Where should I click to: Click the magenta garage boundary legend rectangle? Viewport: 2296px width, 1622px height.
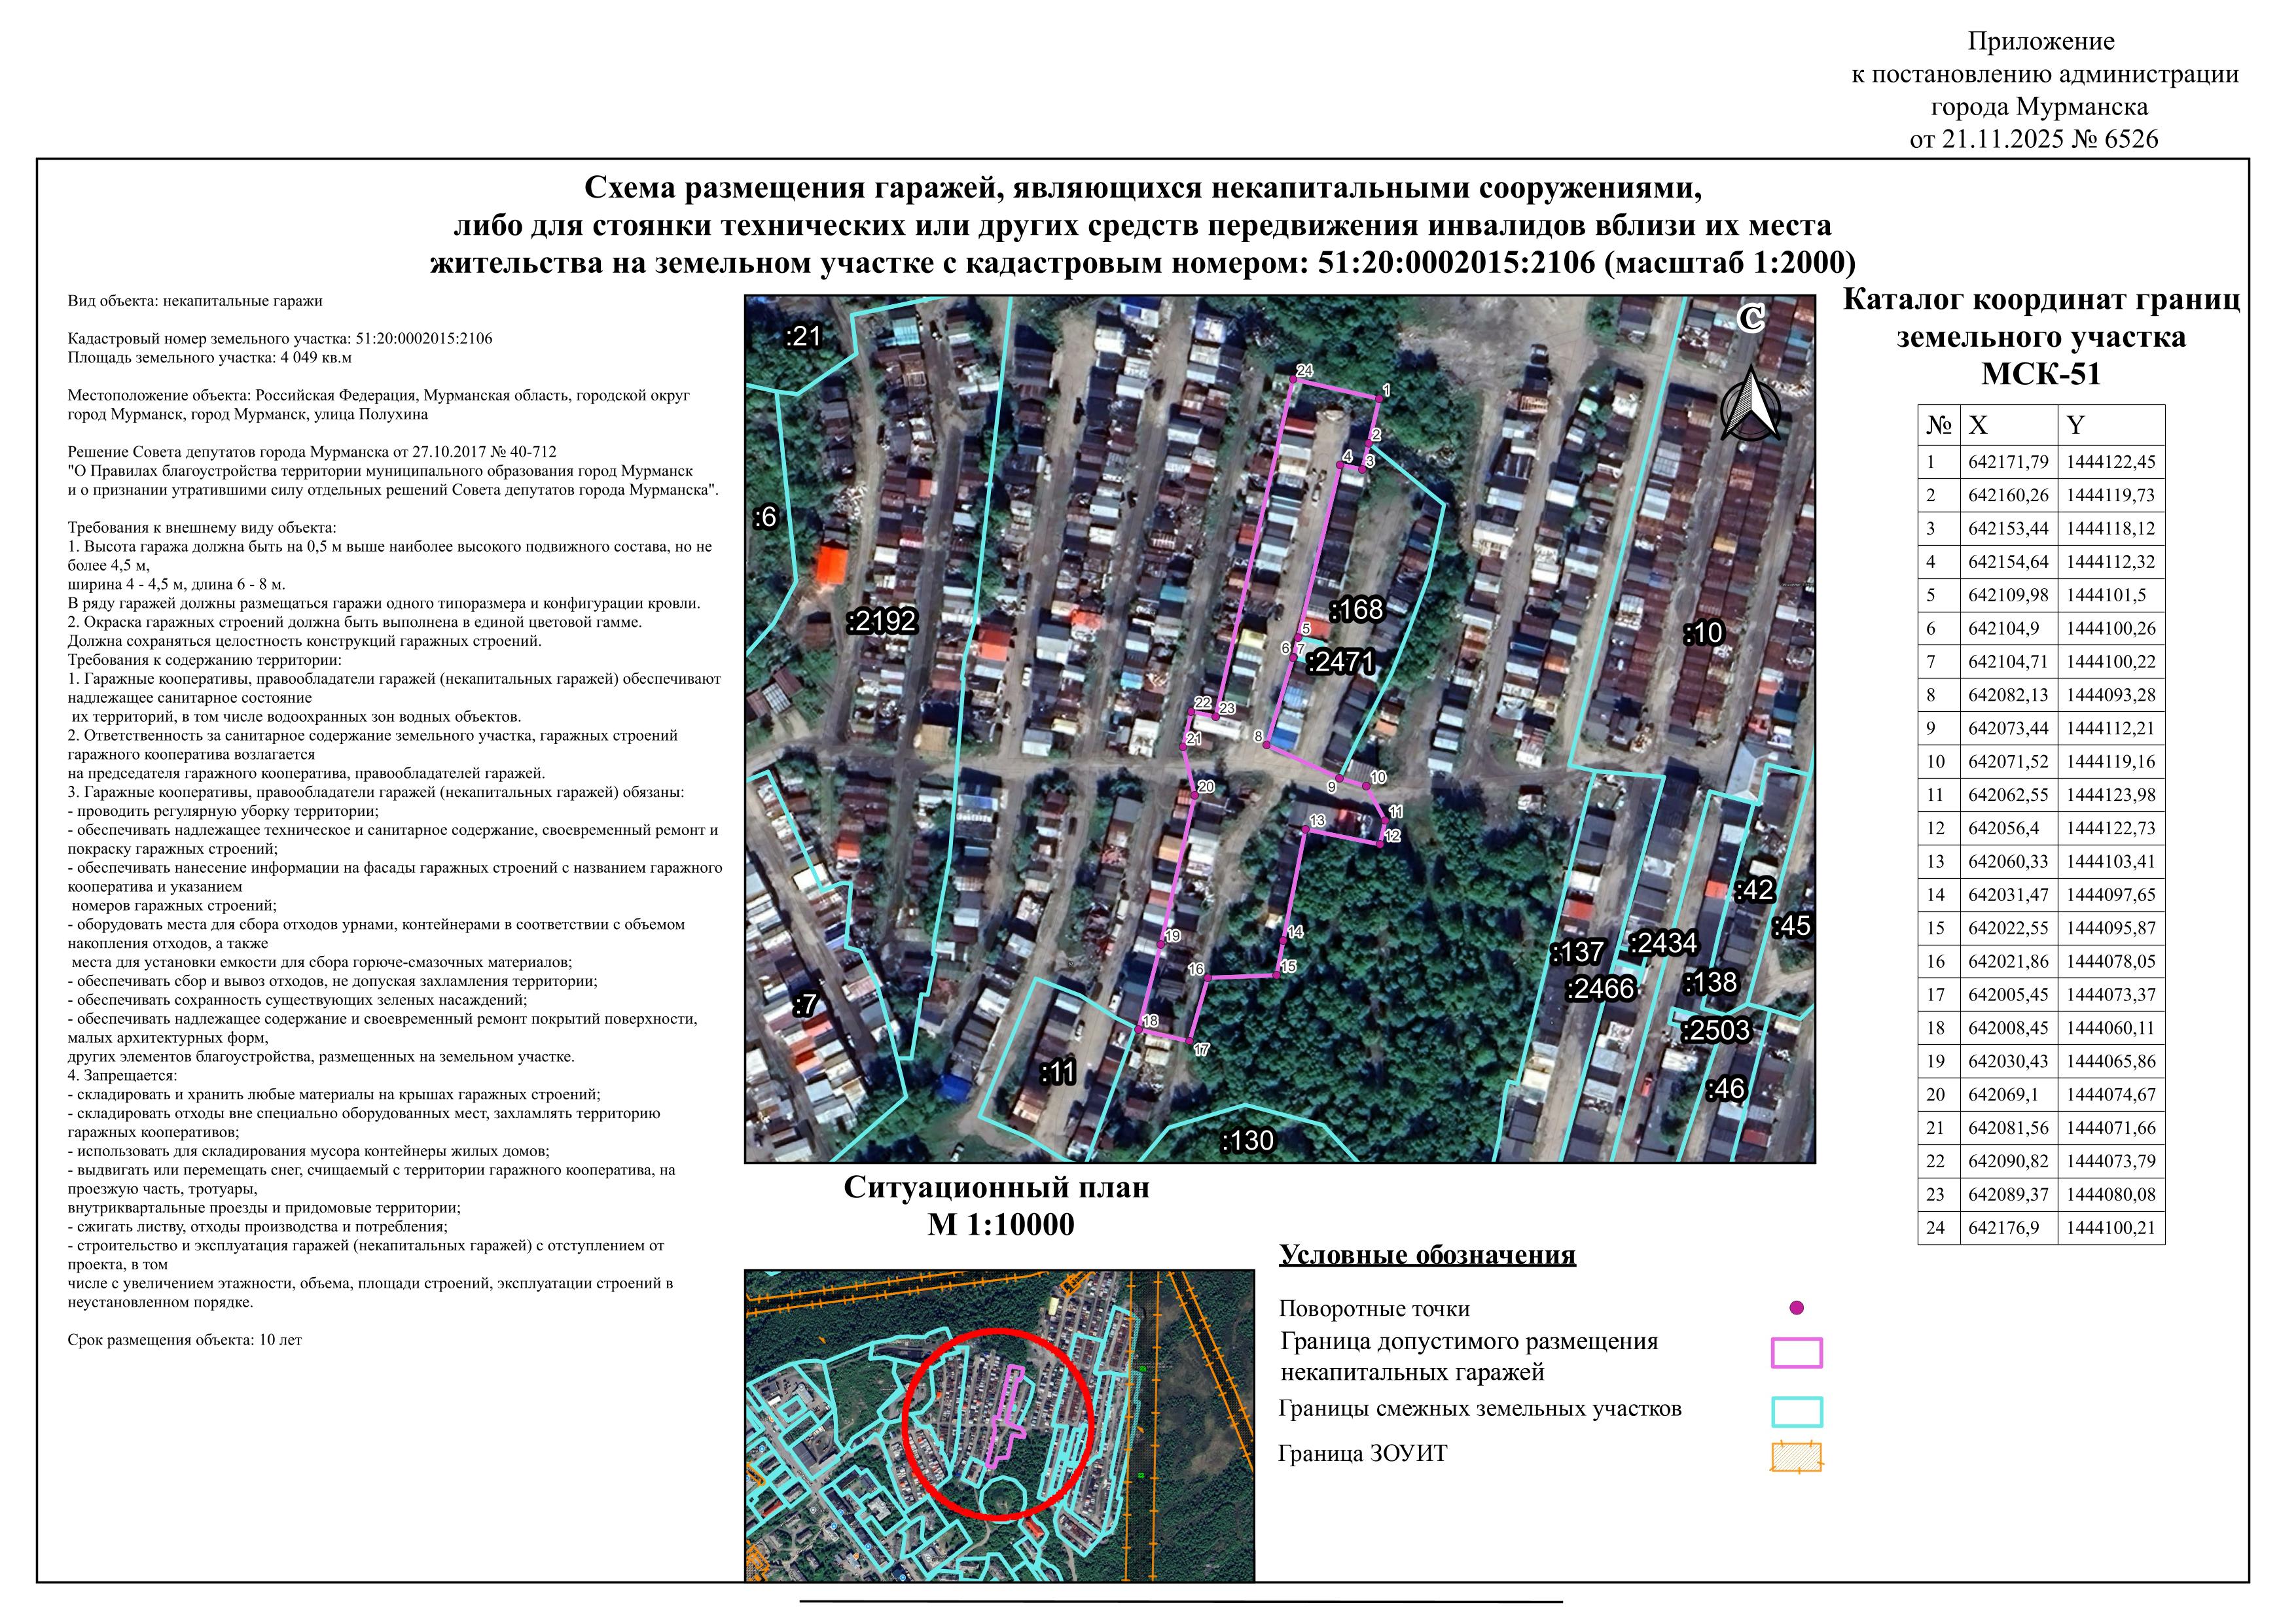point(1796,1353)
